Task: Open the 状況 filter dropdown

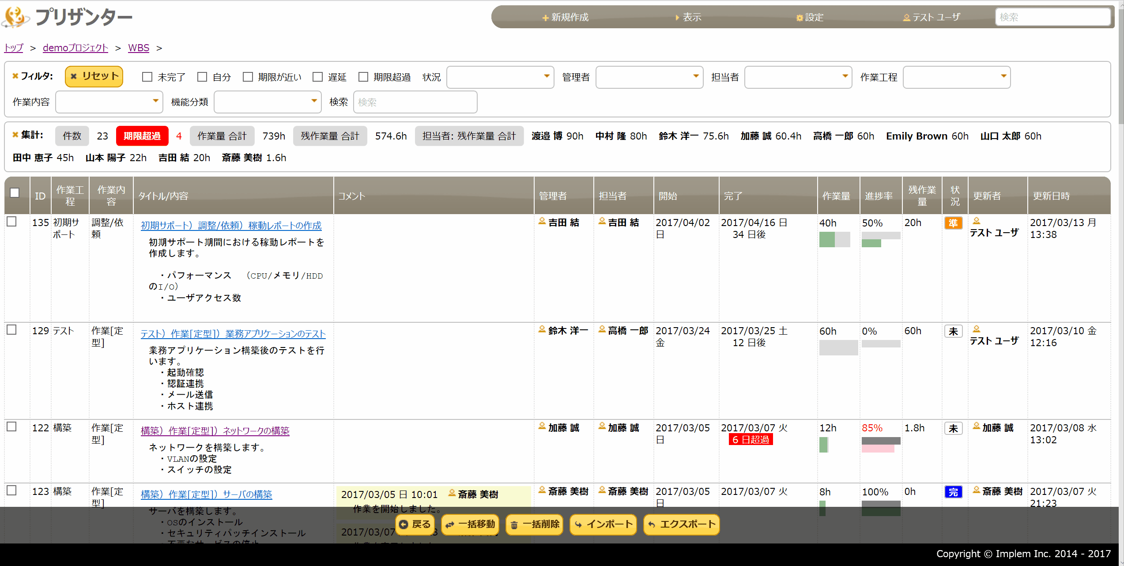Action: coord(500,77)
